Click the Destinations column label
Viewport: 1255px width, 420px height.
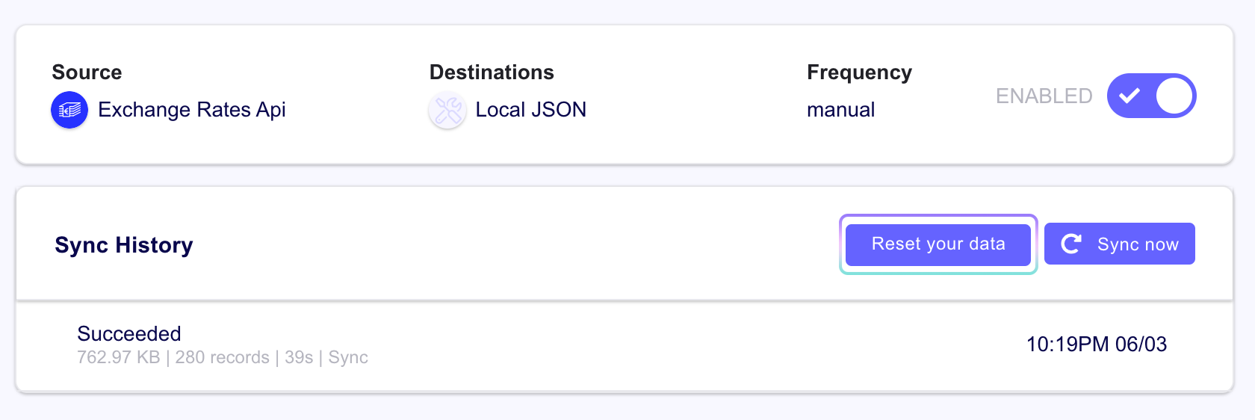click(x=492, y=72)
